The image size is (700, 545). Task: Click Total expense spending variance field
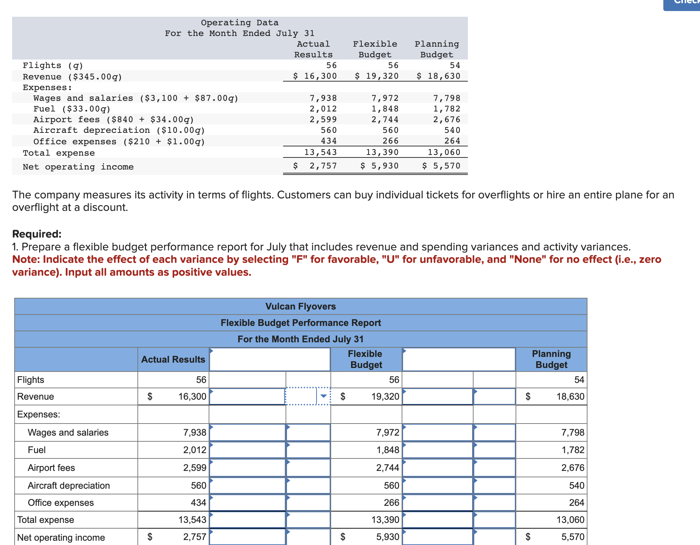pos(247,520)
